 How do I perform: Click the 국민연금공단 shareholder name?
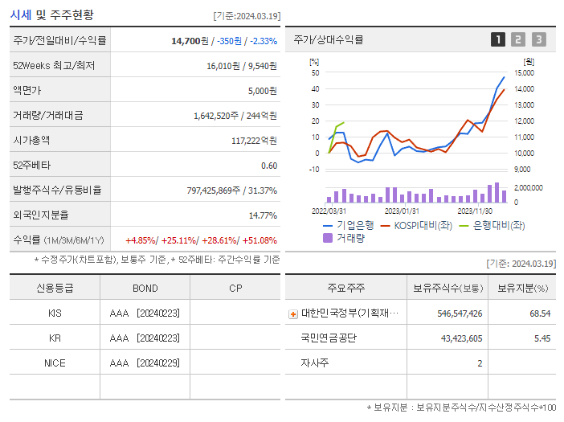point(329,338)
